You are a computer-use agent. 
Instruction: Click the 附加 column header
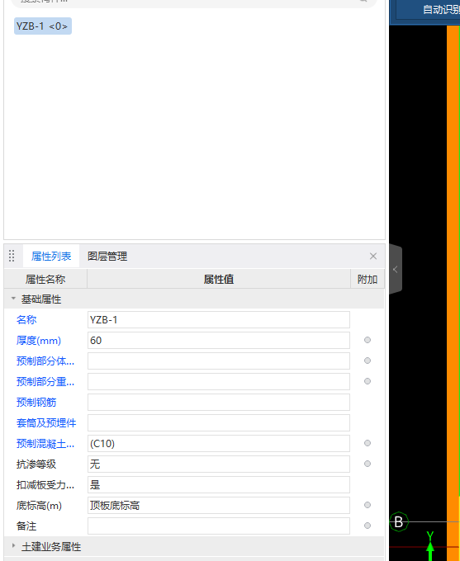tap(368, 279)
